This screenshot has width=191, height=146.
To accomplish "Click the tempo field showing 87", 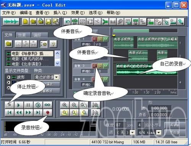I will tap(120, 125).
